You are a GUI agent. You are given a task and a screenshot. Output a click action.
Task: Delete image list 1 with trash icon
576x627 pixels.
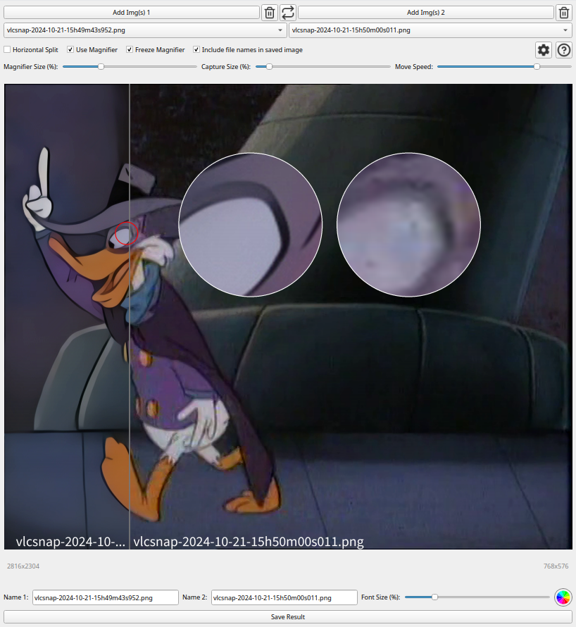pos(270,13)
